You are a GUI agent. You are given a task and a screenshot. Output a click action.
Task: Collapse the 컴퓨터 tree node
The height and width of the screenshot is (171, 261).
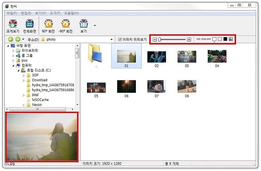tap(13, 66)
